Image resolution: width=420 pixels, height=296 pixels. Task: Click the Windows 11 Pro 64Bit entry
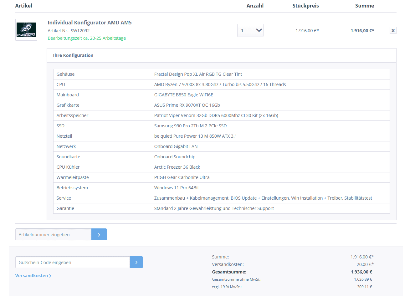coord(177,188)
